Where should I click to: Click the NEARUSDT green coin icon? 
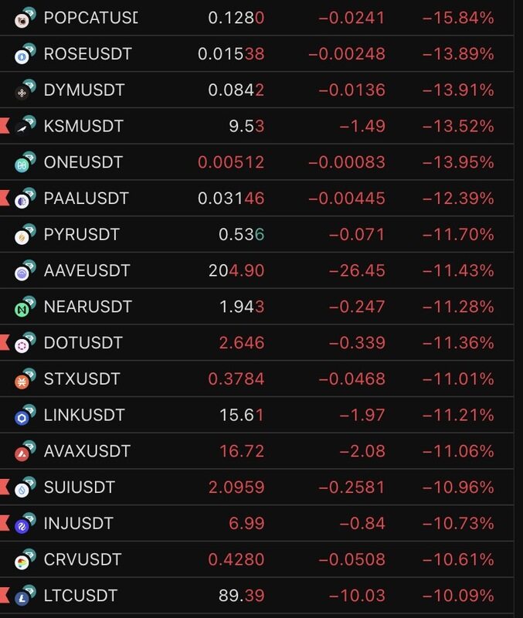[23, 308]
